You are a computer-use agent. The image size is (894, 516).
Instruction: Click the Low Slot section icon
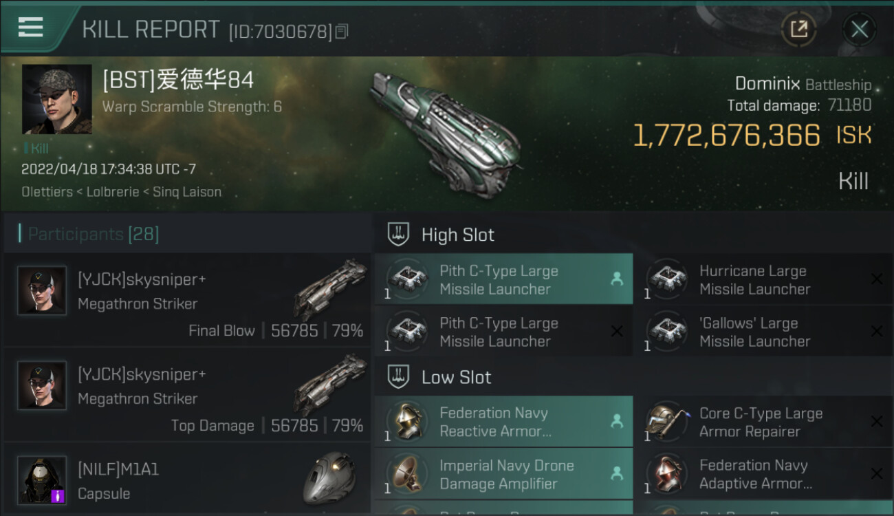[x=399, y=377]
